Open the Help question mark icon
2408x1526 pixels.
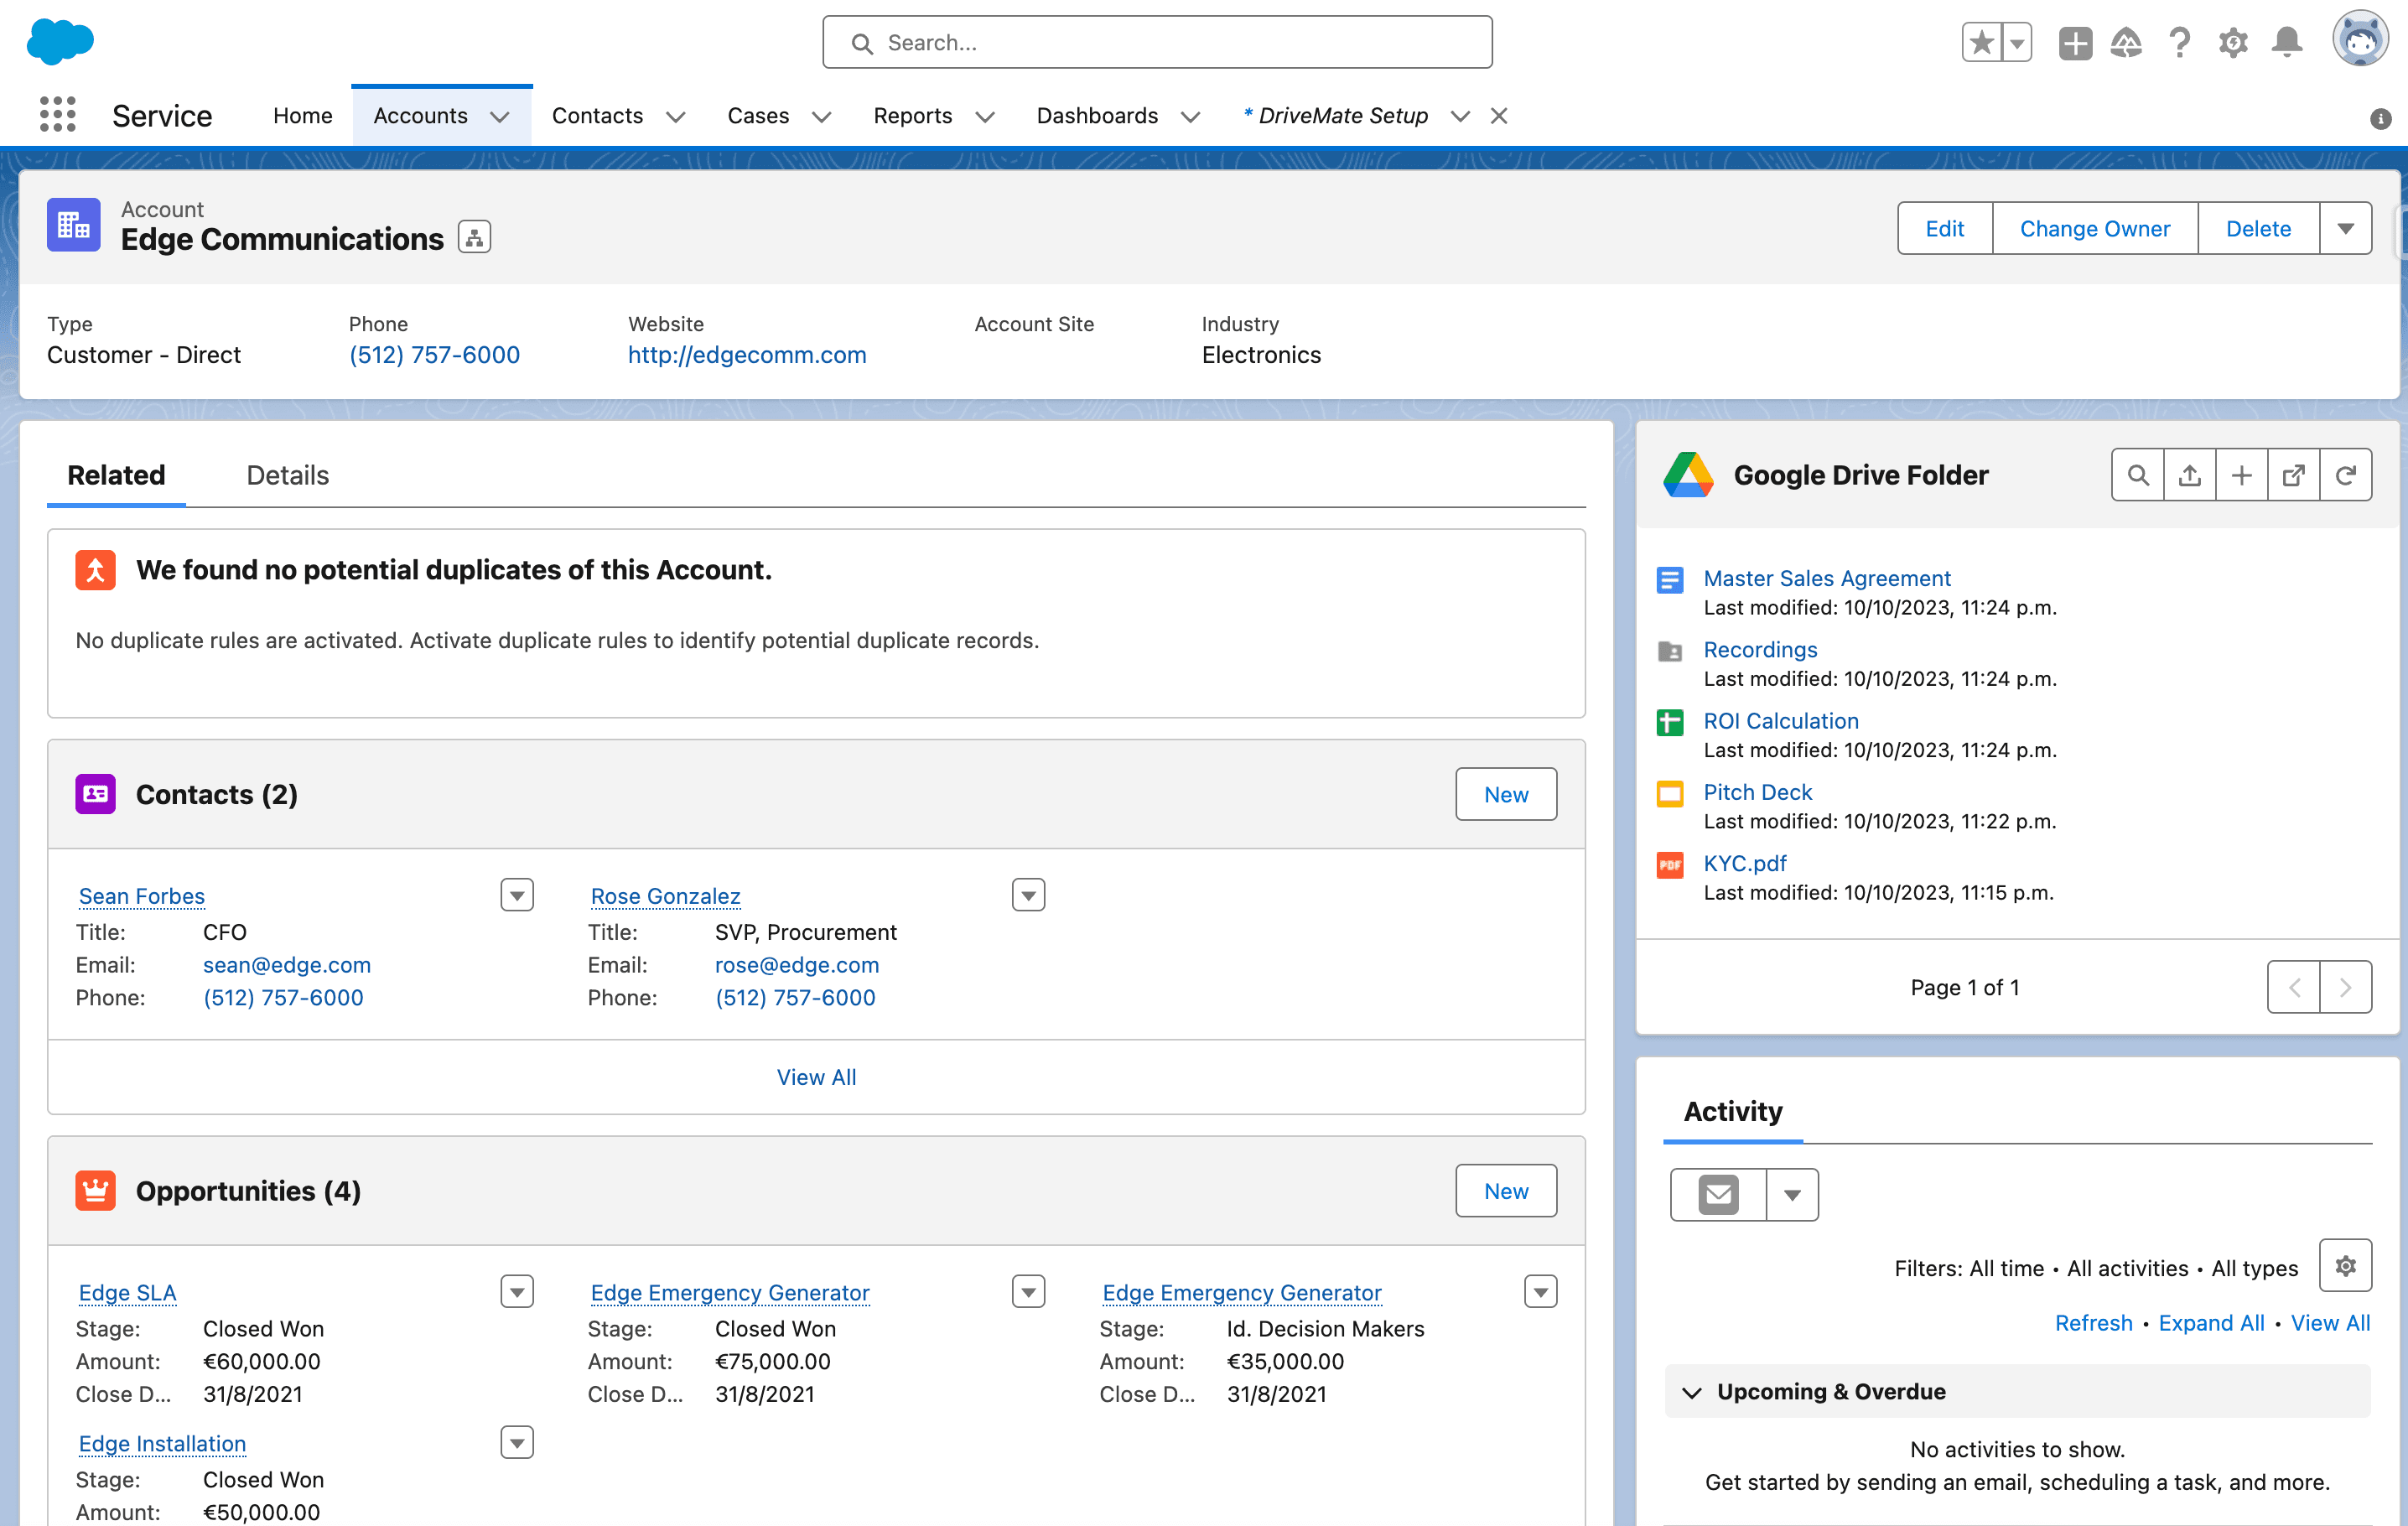tap(2180, 43)
